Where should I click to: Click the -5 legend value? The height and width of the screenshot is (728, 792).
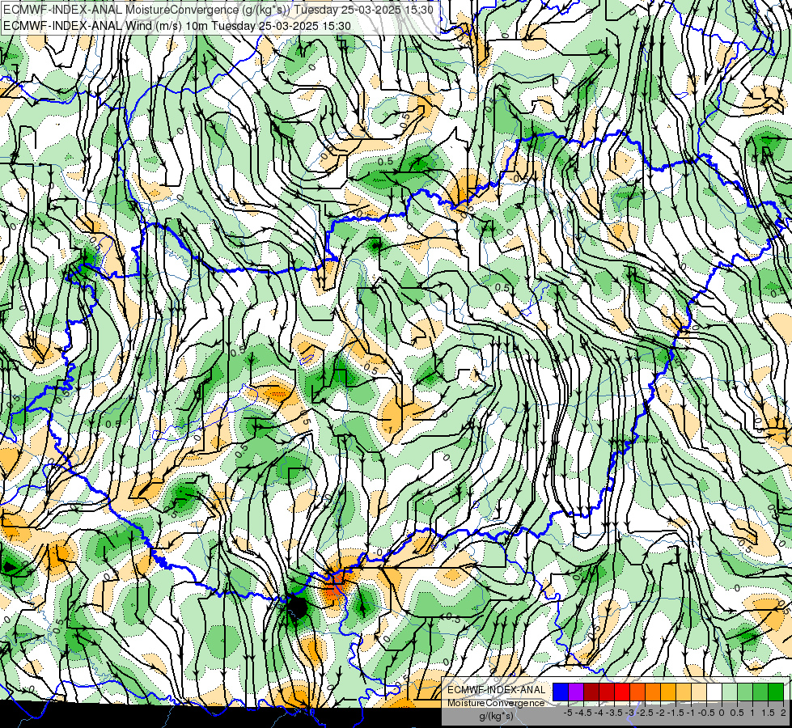568,713
